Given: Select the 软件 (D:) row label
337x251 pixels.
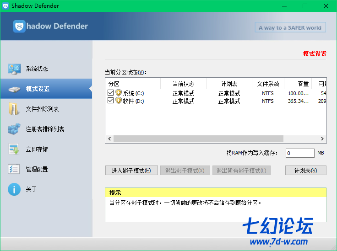Looking at the screenshot, I should click(133, 101).
